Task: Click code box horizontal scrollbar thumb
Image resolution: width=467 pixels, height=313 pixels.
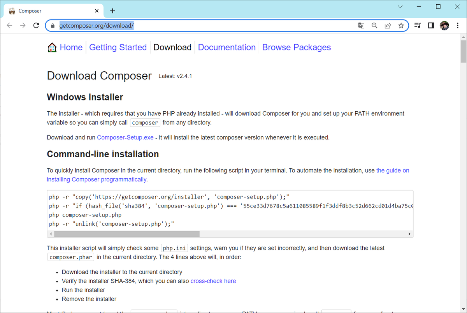Action: pyautogui.click(x=127, y=234)
